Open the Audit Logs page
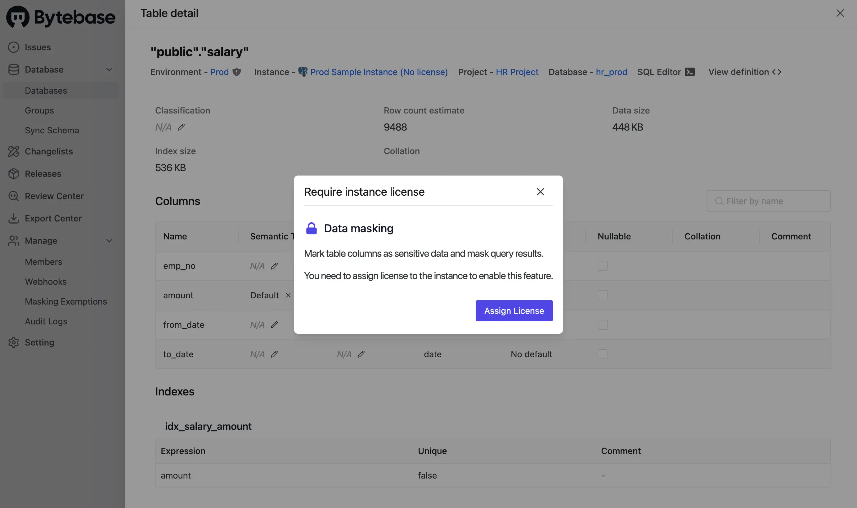 click(46, 321)
